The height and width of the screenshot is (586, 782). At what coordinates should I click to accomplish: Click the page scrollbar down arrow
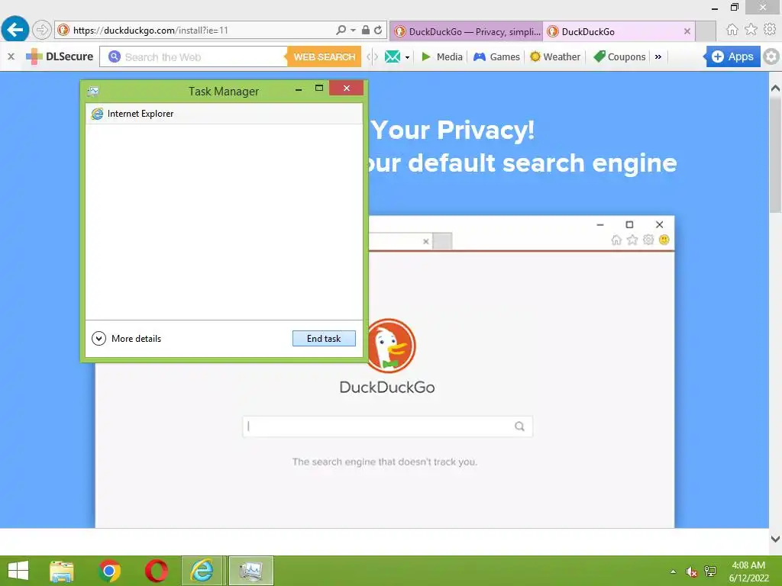click(775, 539)
